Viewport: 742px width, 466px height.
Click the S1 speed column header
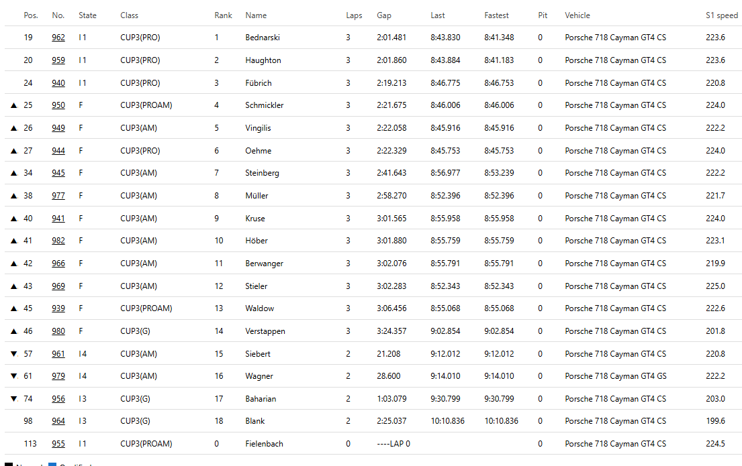pos(722,15)
